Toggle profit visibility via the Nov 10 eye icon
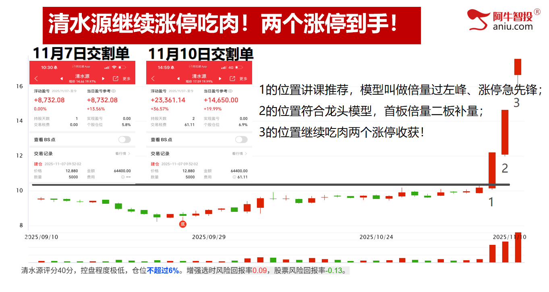549x292 pixels. pyautogui.click(x=230, y=91)
